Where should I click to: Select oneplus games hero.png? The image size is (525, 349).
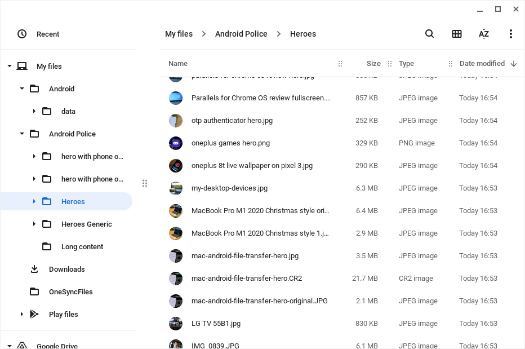click(x=230, y=143)
